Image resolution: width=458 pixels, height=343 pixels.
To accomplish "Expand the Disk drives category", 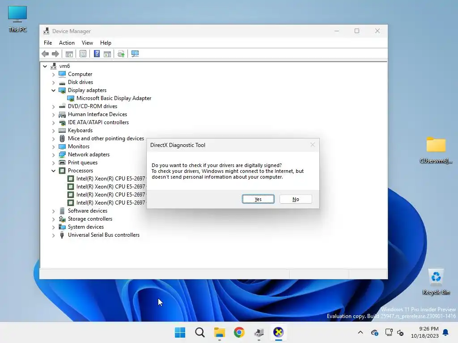I will [54, 82].
